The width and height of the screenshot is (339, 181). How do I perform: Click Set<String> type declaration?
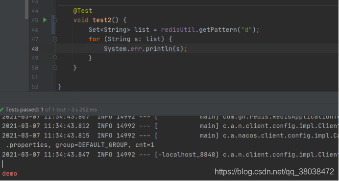click(x=109, y=29)
